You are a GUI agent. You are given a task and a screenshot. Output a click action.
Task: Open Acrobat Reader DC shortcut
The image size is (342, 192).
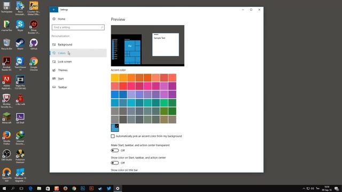[6, 64]
